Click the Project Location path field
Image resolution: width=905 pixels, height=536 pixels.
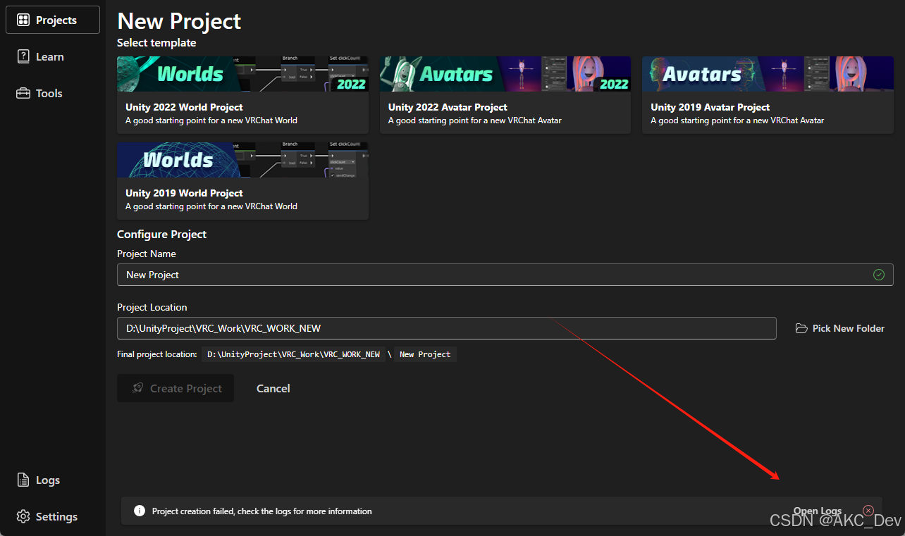tap(446, 328)
